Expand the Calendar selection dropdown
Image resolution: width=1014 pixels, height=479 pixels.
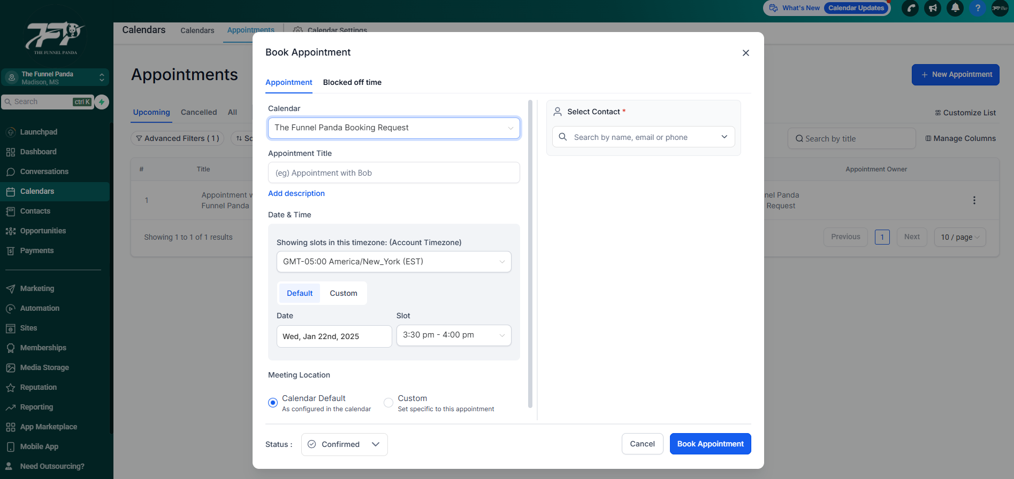tap(394, 128)
